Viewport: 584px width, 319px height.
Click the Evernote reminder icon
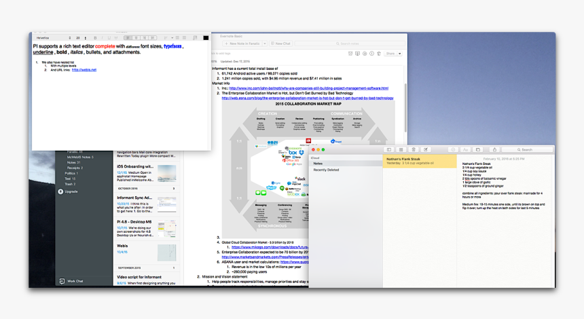pyautogui.click(x=350, y=54)
